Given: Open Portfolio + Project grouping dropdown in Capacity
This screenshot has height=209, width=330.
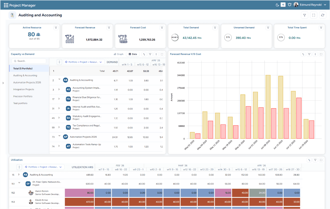Looking at the screenshot, I should [84, 62].
